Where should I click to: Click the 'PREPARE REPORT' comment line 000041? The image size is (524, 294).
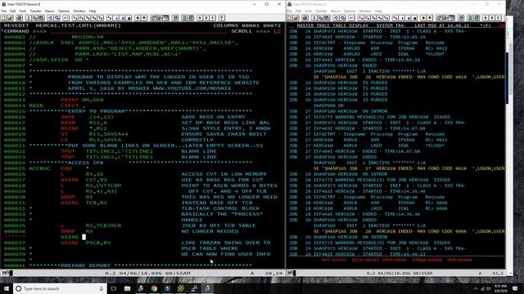point(128,265)
